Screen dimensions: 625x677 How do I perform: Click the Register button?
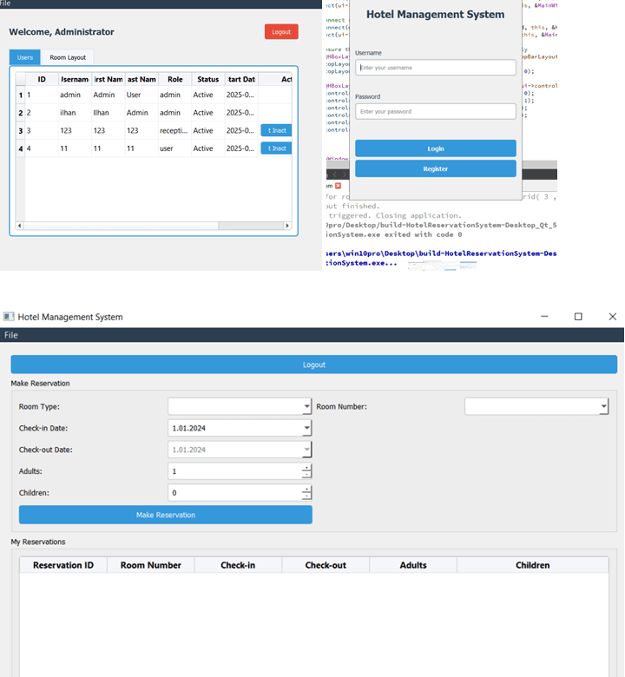pos(436,169)
